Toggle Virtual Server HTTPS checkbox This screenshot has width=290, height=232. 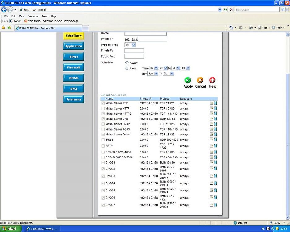pyautogui.click(x=103, y=114)
